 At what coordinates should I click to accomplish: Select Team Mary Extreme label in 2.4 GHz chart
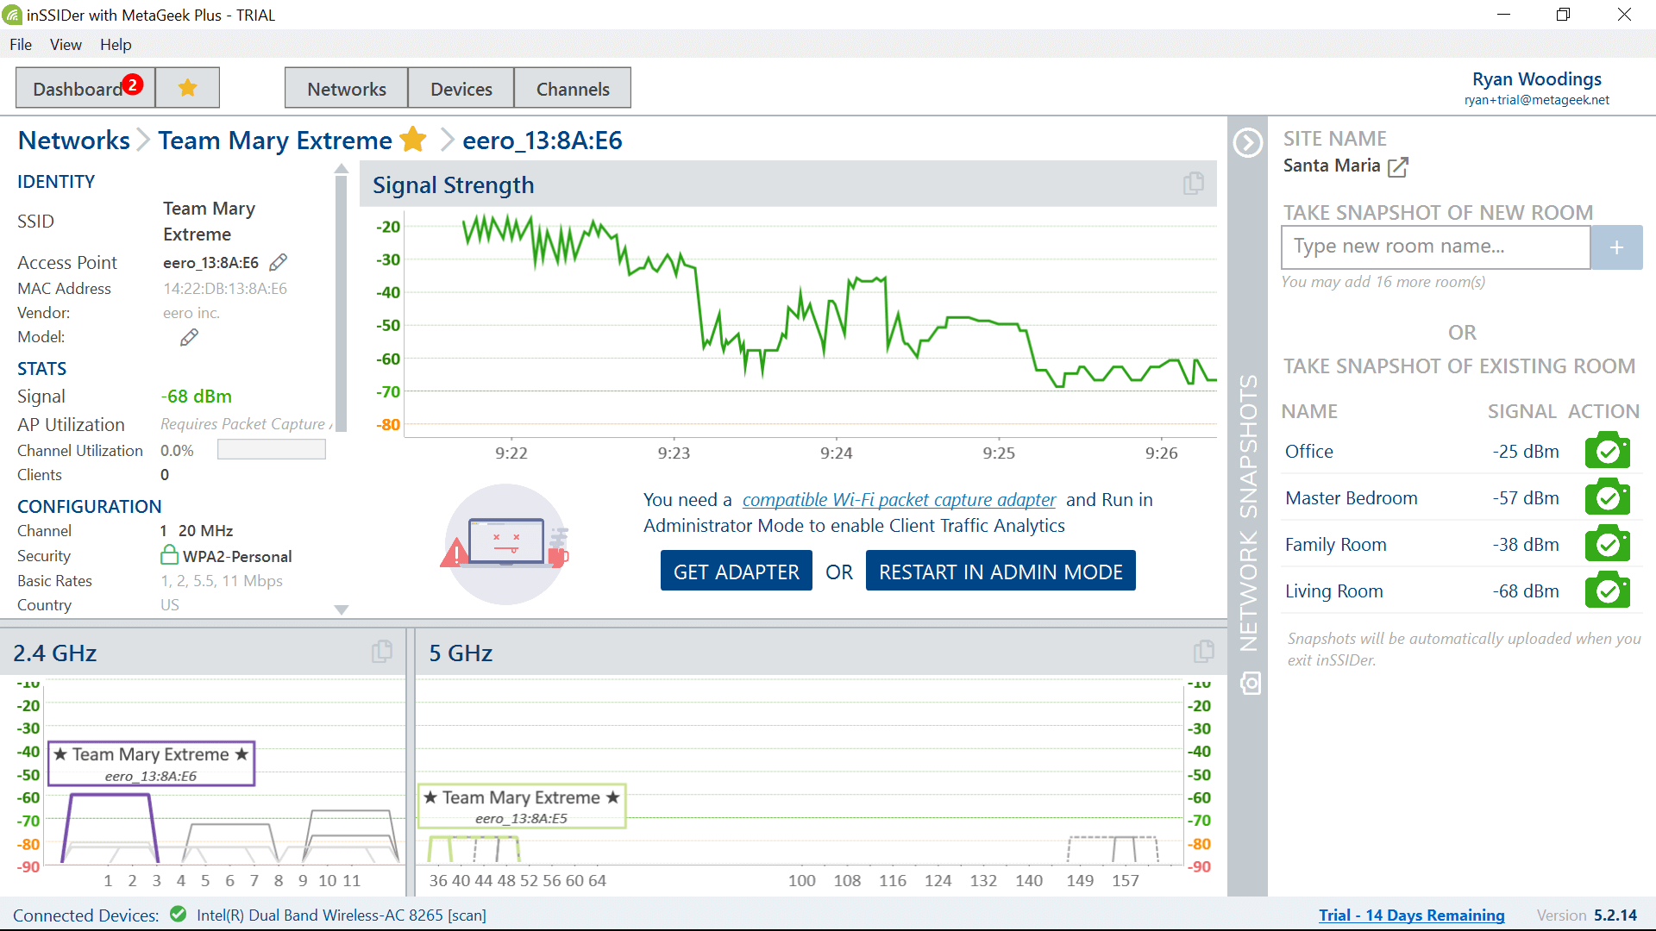tap(151, 763)
